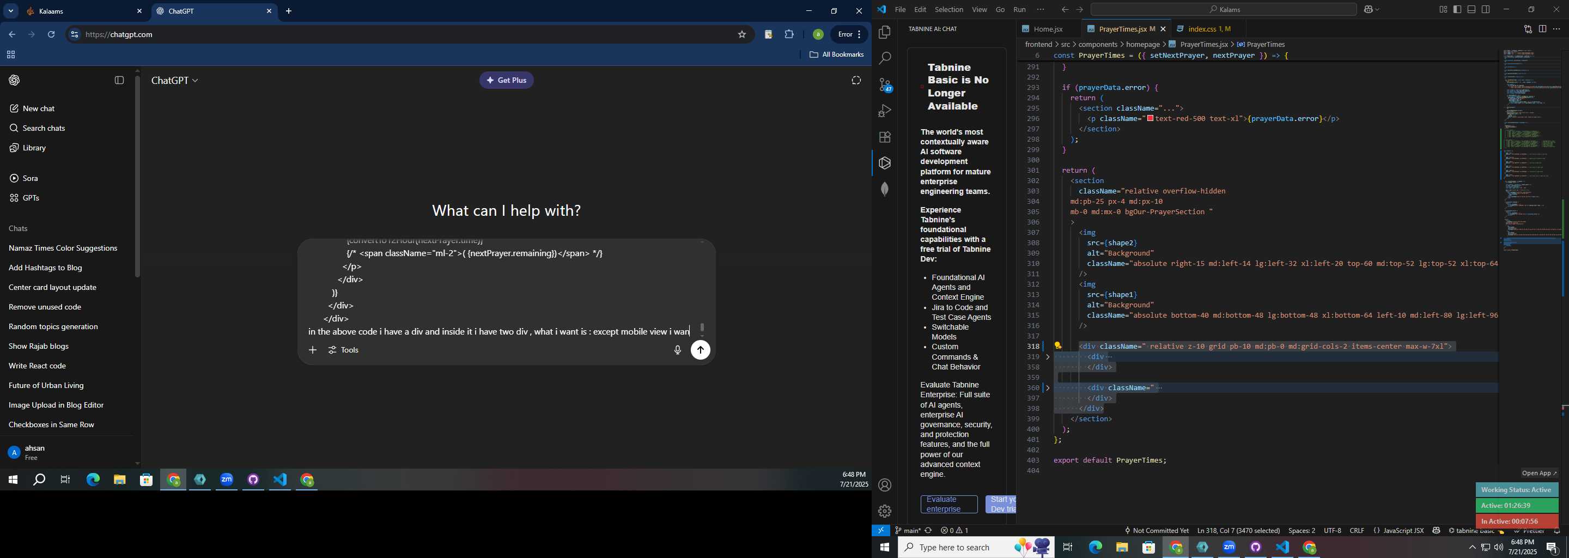Click ChatGPT logo in sidebar
The width and height of the screenshot is (1569, 558).
[x=14, y=81]
